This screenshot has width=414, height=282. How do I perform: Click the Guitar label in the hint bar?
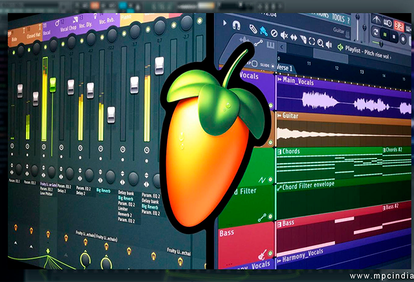(x=338, y=30)
